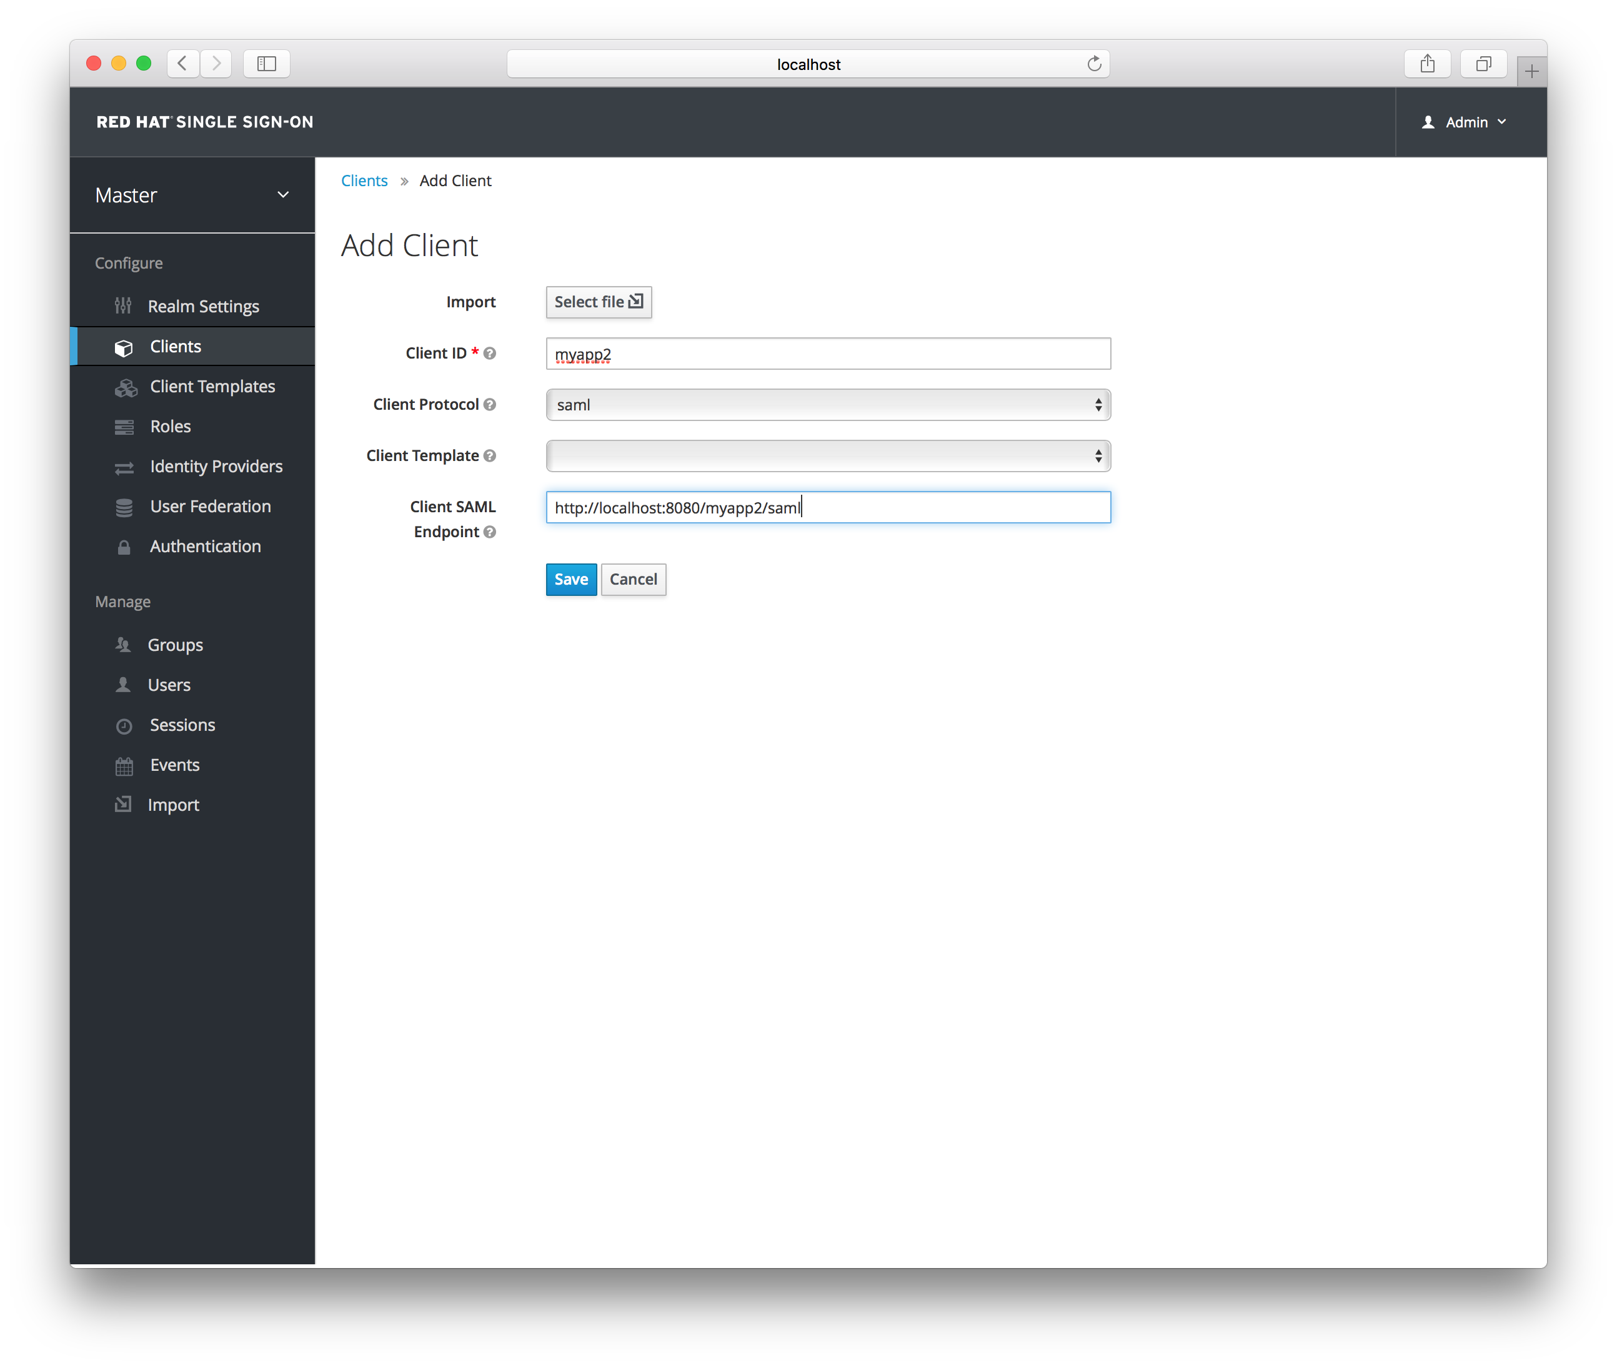The image size is (1617, 1368).
Task: Click the Realm Settings icon in sidebar
Action: point(124,305)
